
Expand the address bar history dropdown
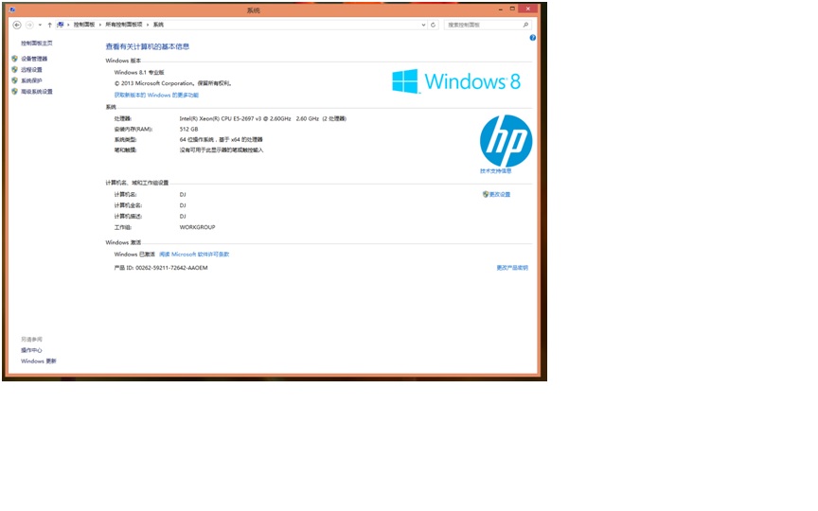coord(423,25)
